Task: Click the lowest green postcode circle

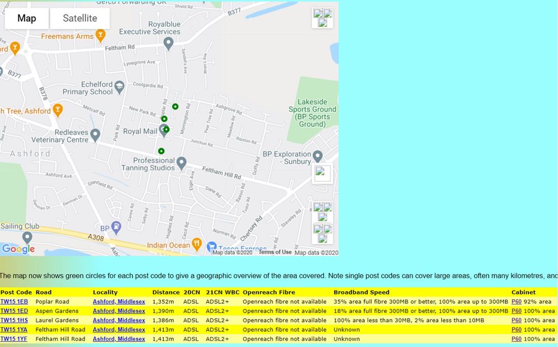Action: [x=161, y=151]
